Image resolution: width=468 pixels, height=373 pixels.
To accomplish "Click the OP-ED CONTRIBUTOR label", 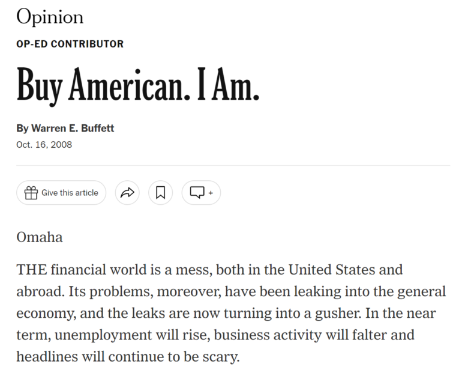I will 70,44.
